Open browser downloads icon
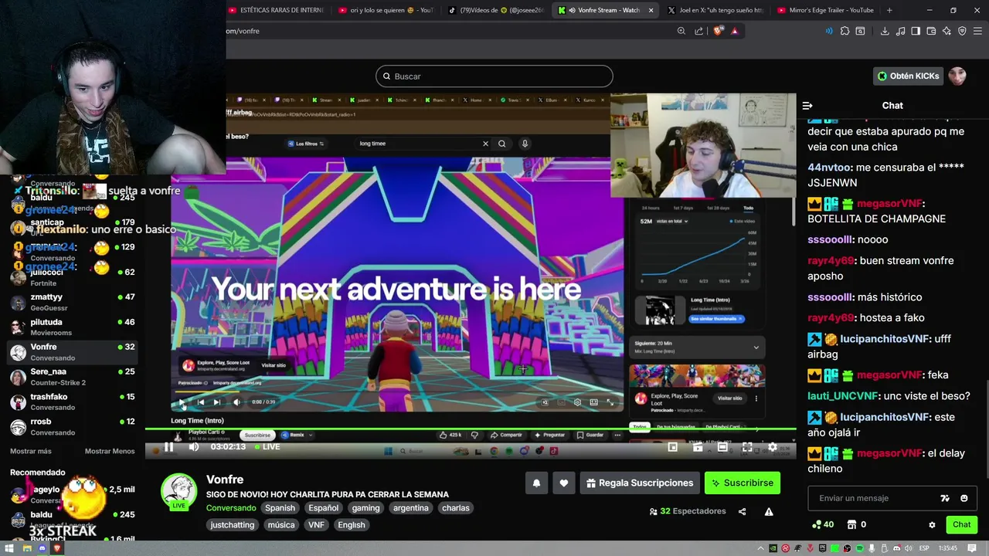 tap(885, 31)
